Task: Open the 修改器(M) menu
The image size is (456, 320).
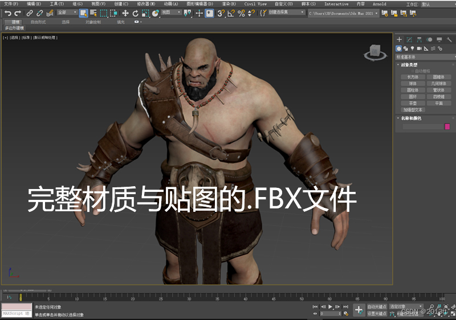Action: 146,4
